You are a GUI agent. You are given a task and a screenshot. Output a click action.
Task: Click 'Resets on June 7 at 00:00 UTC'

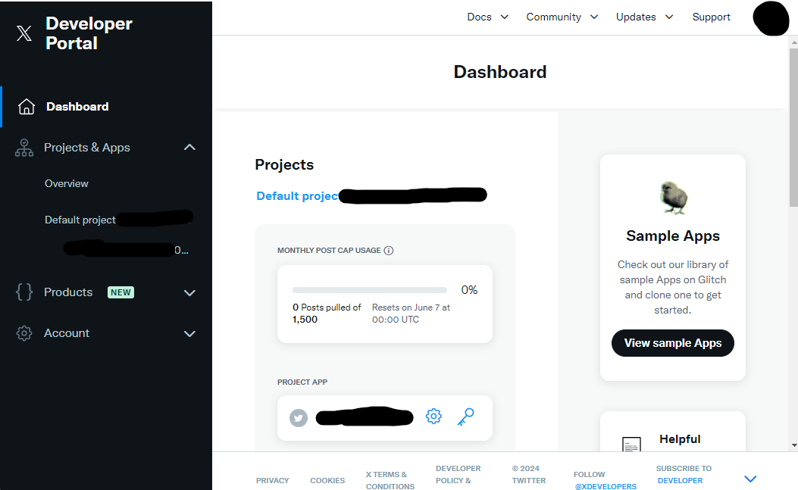coord(412,314)
